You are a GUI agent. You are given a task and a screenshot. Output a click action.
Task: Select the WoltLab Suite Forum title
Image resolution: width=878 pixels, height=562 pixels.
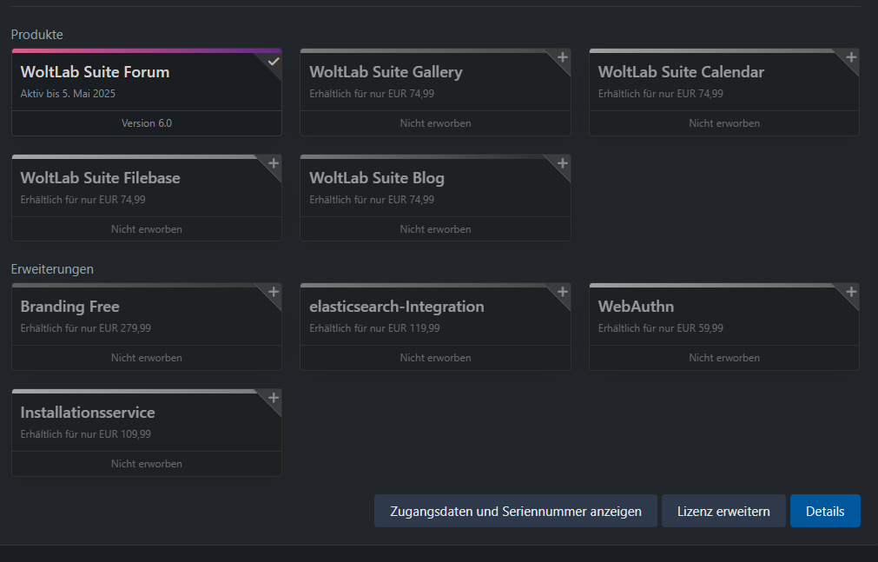pyautogui.click(x=95, y=72)
